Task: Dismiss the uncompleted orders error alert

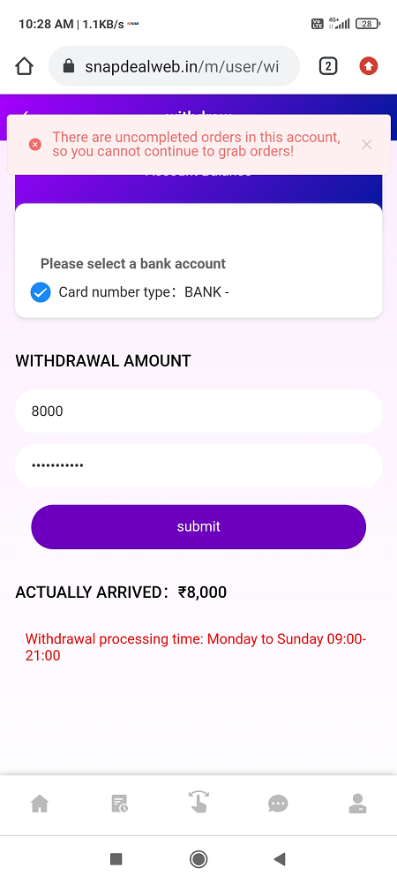Action: (x=367, y=145)
